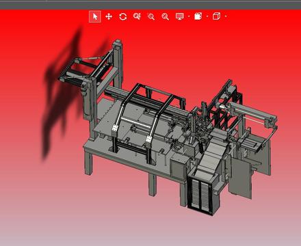Choose the dynamic zoom magnifier tool
The image size is (301, 246).
coord(137,16)
